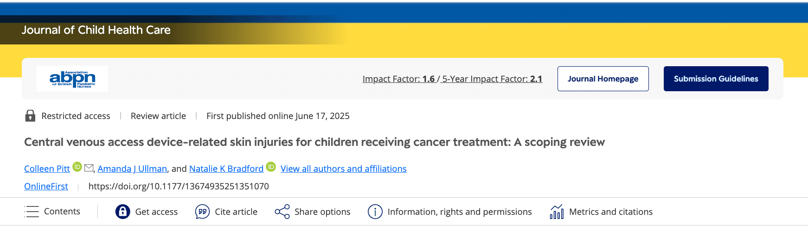Open author Amanda J Ullman's link
The image size is (808, 238).
click(132, 169)
